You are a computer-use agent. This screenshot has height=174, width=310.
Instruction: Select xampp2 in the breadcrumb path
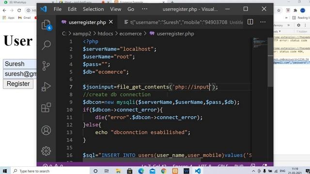pyautogui.click(x=82, y=34)
